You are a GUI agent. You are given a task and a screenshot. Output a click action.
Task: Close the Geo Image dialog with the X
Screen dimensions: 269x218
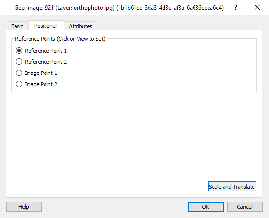click(257, 8)
